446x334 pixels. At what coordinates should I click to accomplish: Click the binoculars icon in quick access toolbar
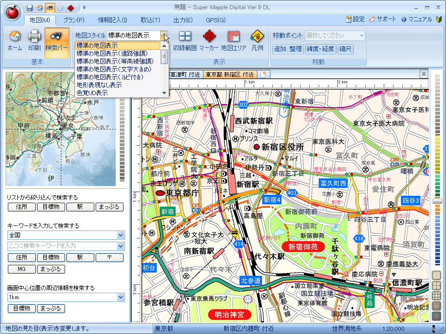pyautogui.click(x=50, y=8)
